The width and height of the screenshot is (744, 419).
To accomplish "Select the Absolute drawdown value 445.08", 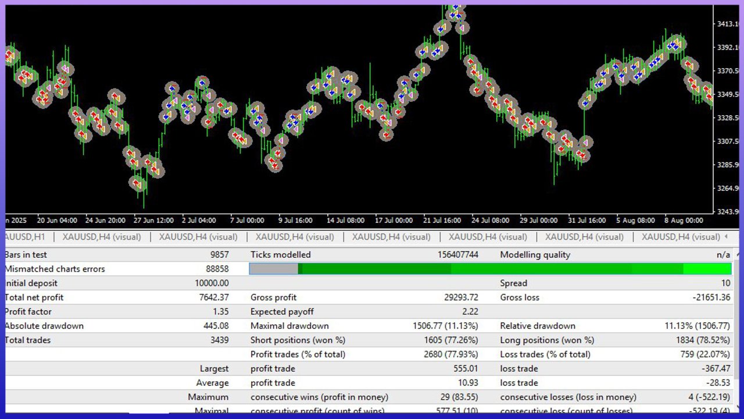I will point(216,326).
